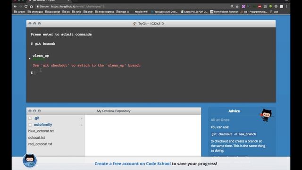Click the 'clean_up' branch text in terminal
The height and width of the screenshot is (170, 302).
(x=41, y=56)
